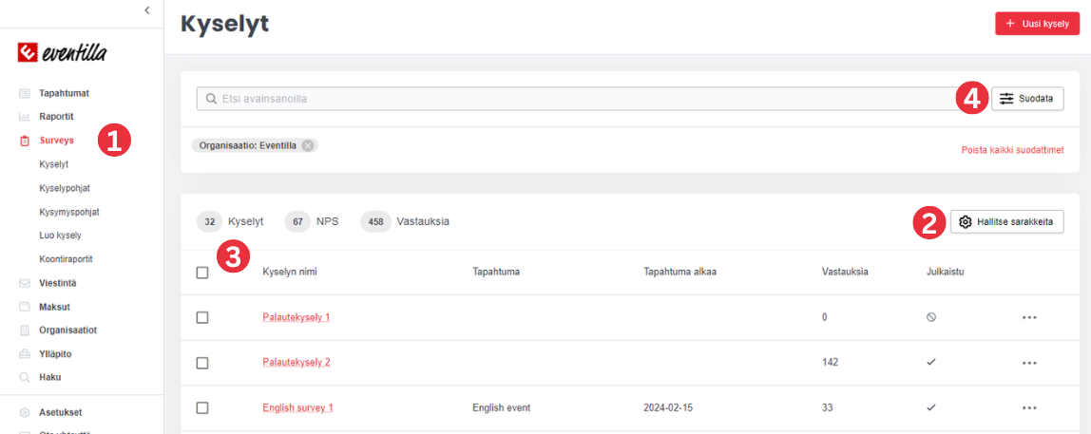
Task: Open Viestintä in the sidebar
Action: coord(59,283)
